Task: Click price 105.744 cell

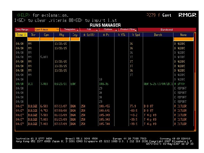Action: pos(104,124)
